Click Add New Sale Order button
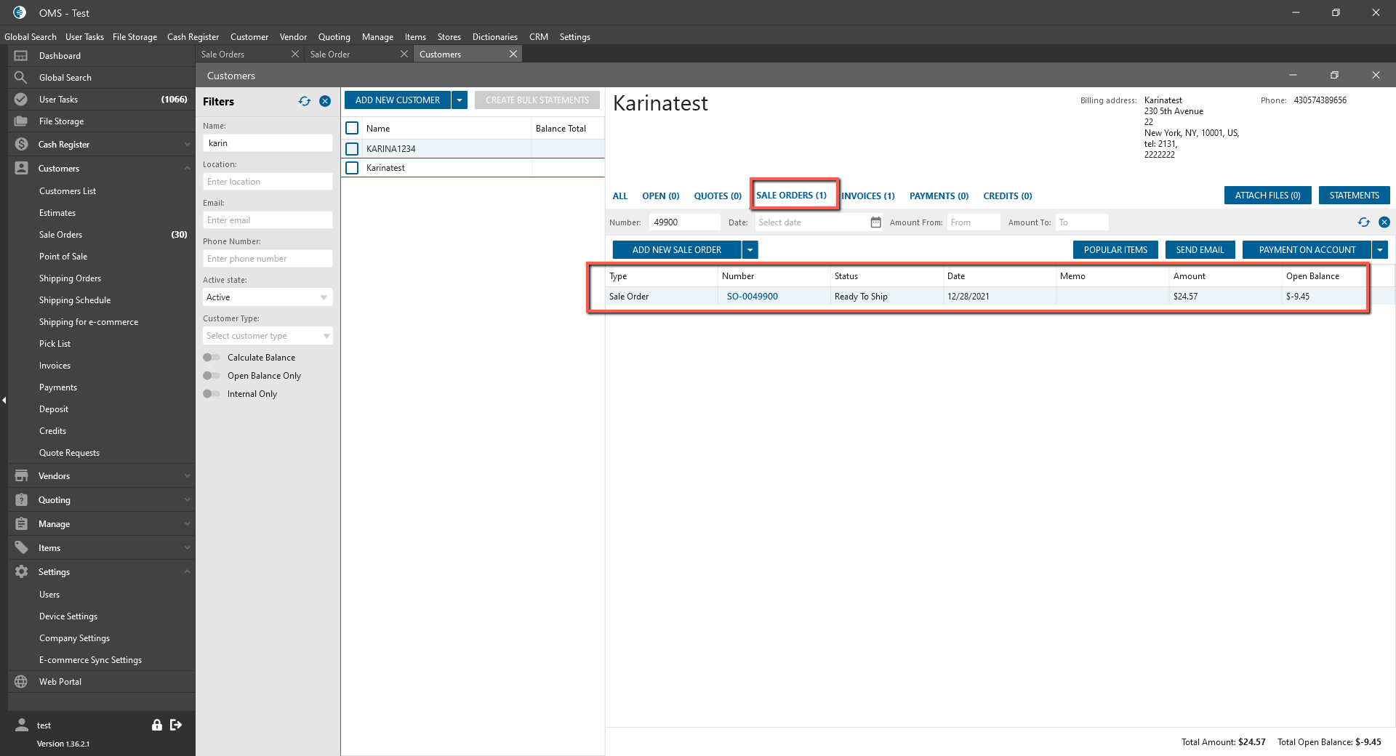1396x756 pixels. [677, 250]
